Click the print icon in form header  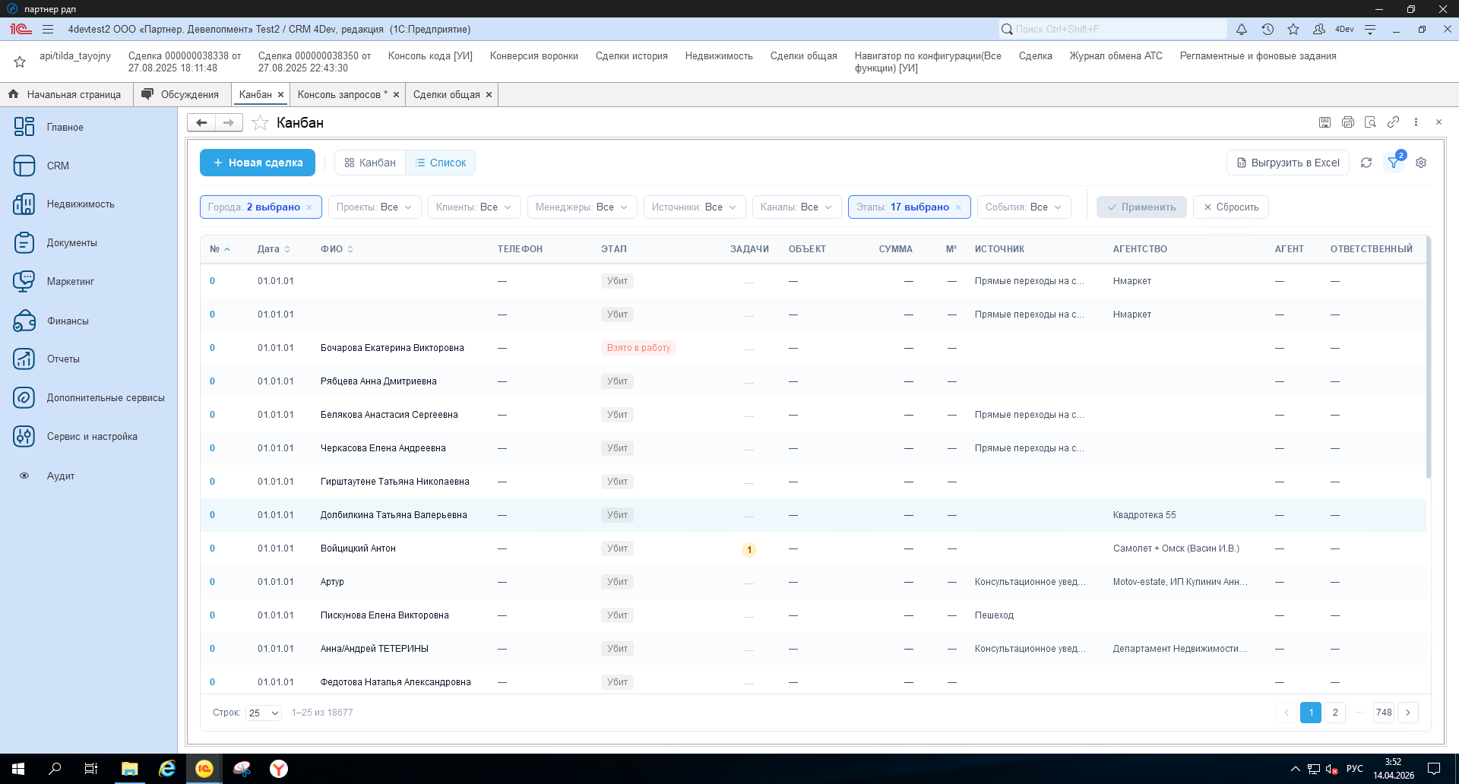1347,122
